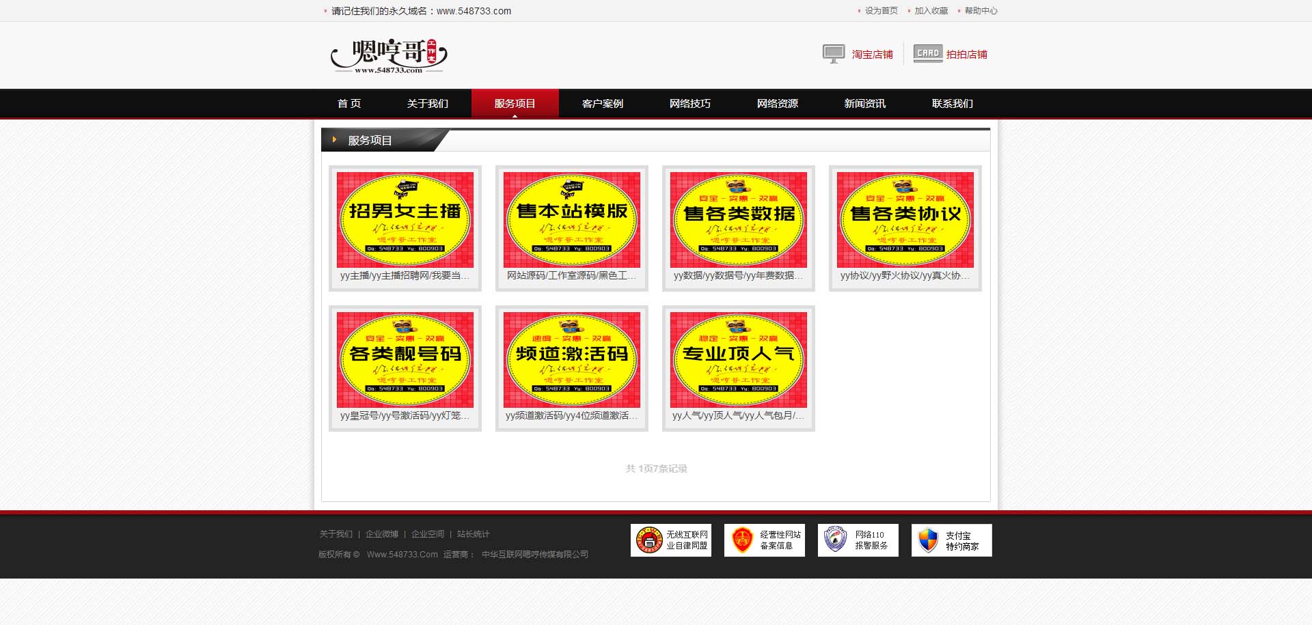Click the footer 站长统计 link
The image size is (1312, 625).
[x=474, y=534]
